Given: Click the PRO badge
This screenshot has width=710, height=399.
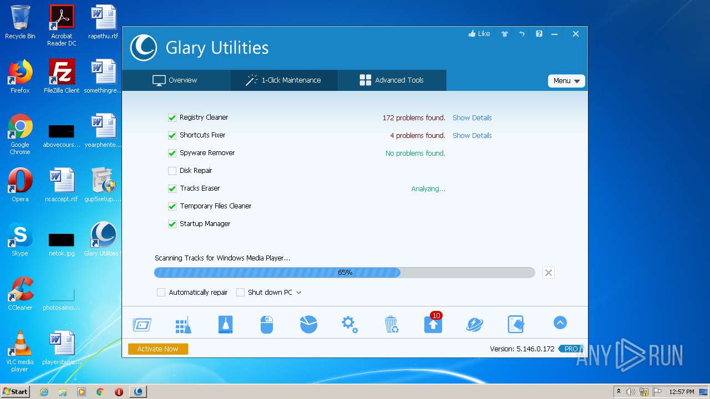Looking at the screenshot, I should click(571, 349).
